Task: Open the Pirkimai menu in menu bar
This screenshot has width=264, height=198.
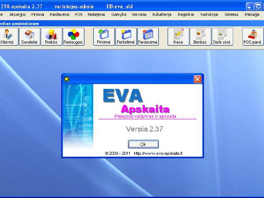Action: [x=37, y=15]
